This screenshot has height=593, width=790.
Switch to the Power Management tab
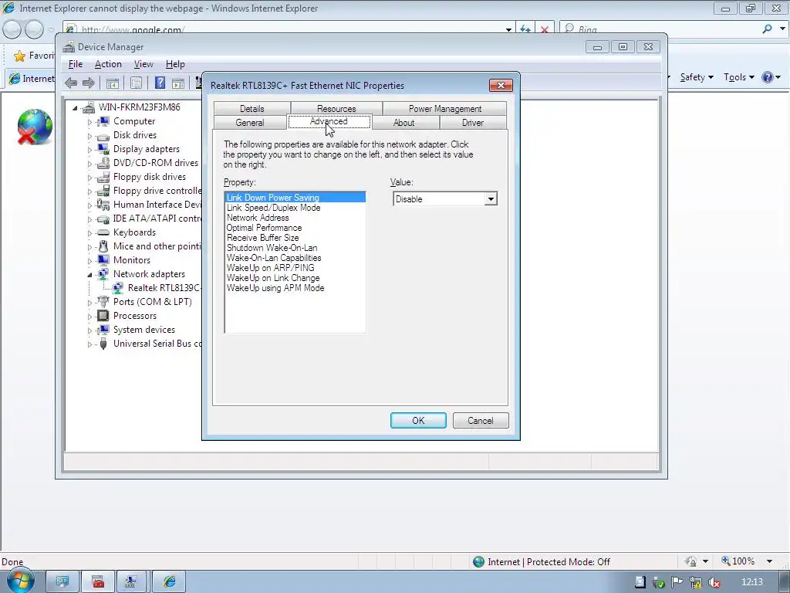(x=445, y=108)
